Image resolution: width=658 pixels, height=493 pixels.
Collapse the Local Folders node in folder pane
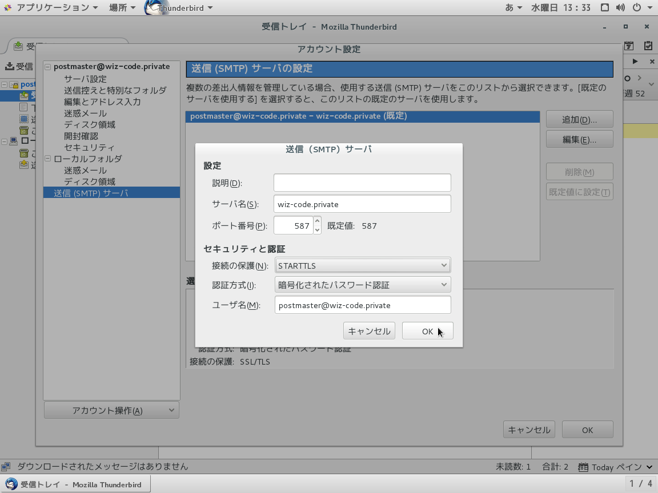tap(4, 142)
